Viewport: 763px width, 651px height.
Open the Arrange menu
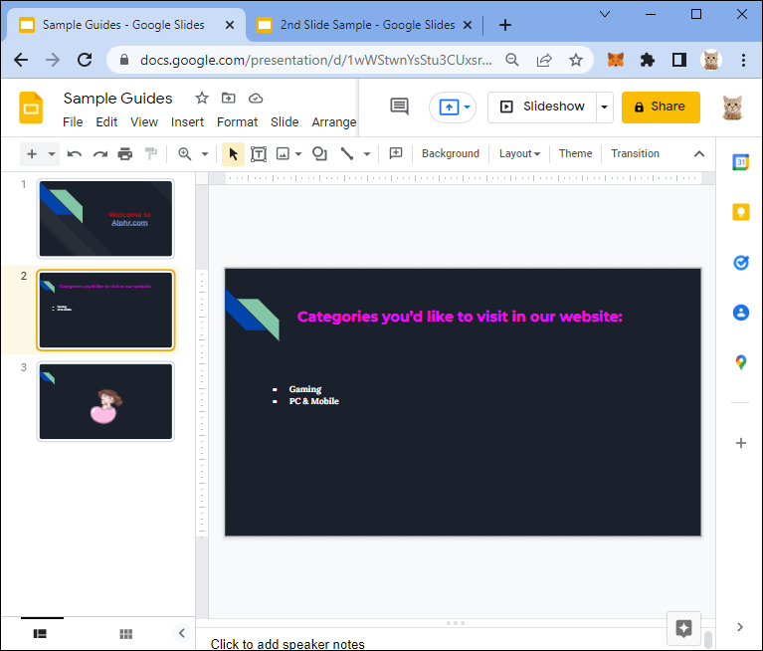[x=334, y=121]
